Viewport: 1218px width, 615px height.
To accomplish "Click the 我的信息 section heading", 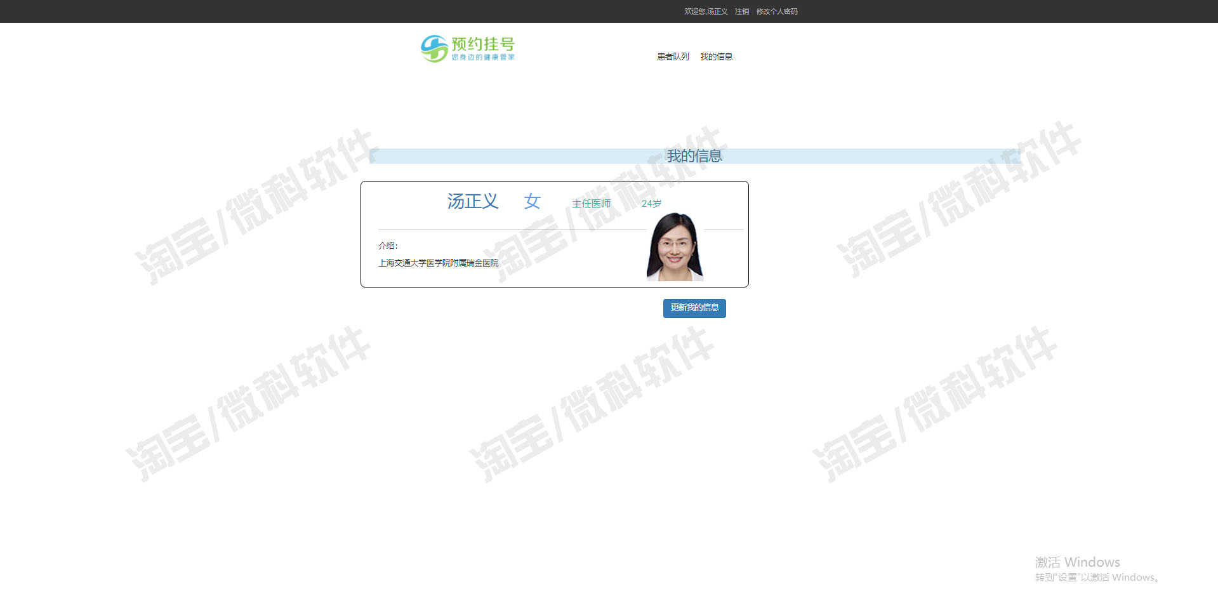I will pos(694,156).
